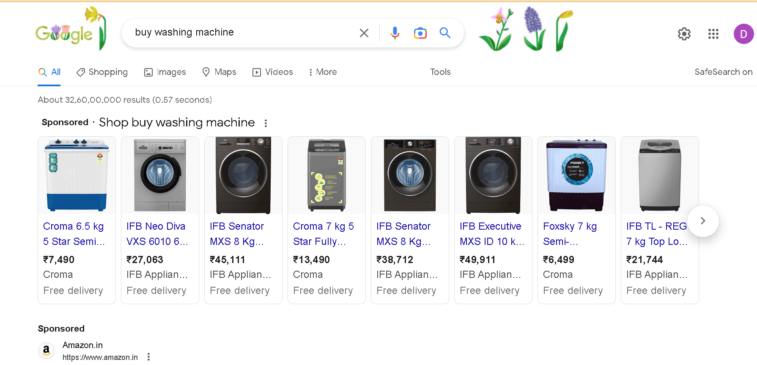Image resolution: width=757 pixels, height=365 pixels.
Task: Click the ₹7,490 price text
Action: pyautogui.click(x=59, y=260)
